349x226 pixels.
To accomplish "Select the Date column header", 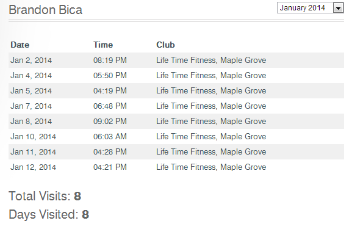I will pyautogui.click(x=20, y=45).
